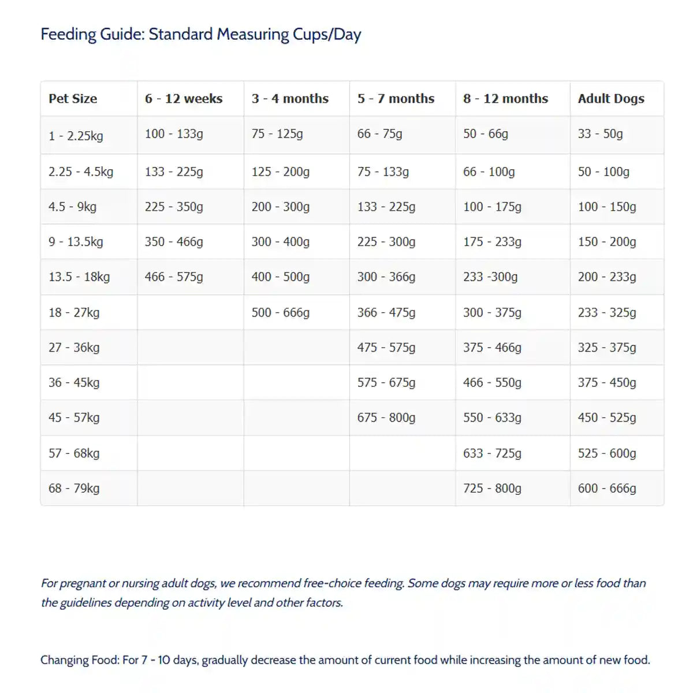
Task: Click the 5 - 7 months column header
Action: (x=396, y=99)
